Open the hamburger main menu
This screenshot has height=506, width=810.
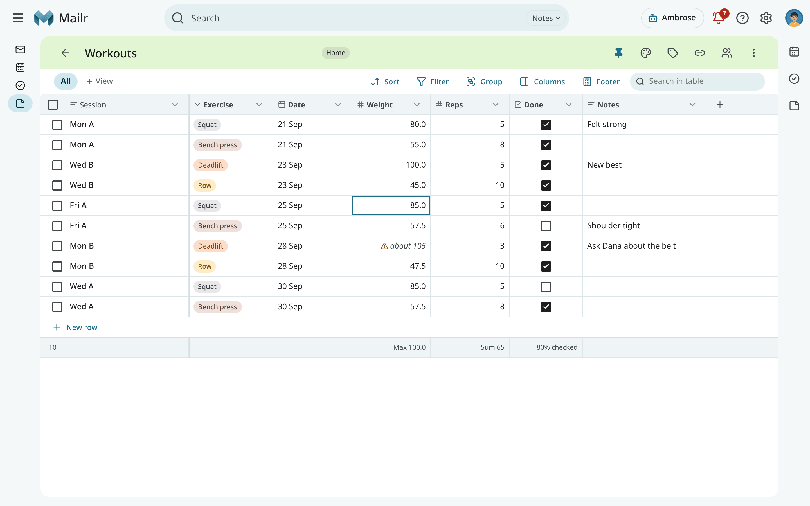(x=18, y=18)
